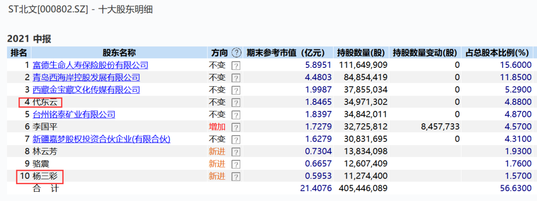
Task: Open 台州铭泰矿业有限公司 shareholder link
Action: [74, 114]
